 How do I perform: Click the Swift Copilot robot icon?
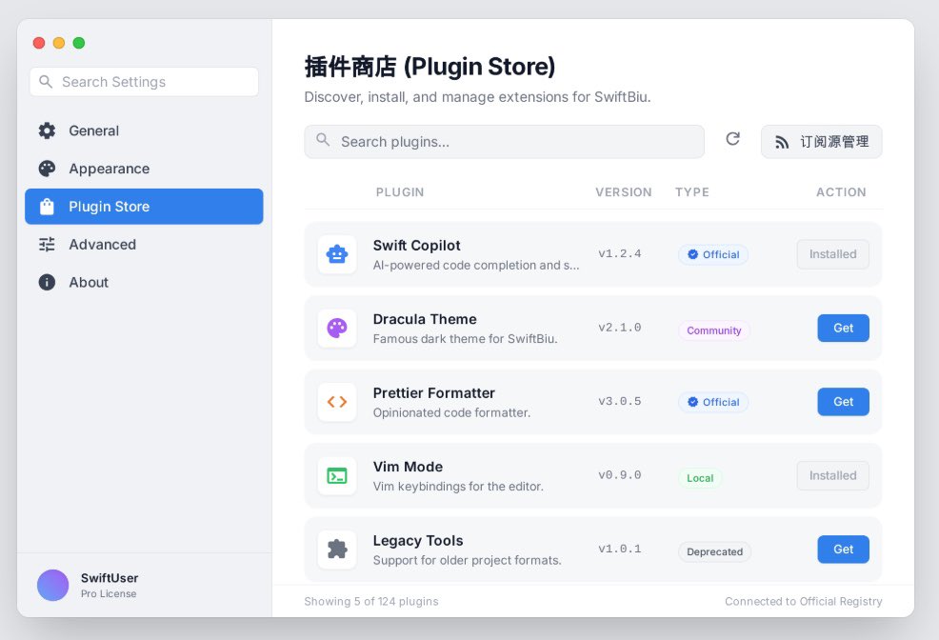click(x=336, y=254)
